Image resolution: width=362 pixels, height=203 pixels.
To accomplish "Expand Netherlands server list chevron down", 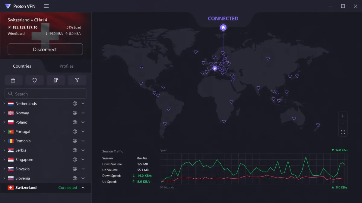I will tap(83, 103).
